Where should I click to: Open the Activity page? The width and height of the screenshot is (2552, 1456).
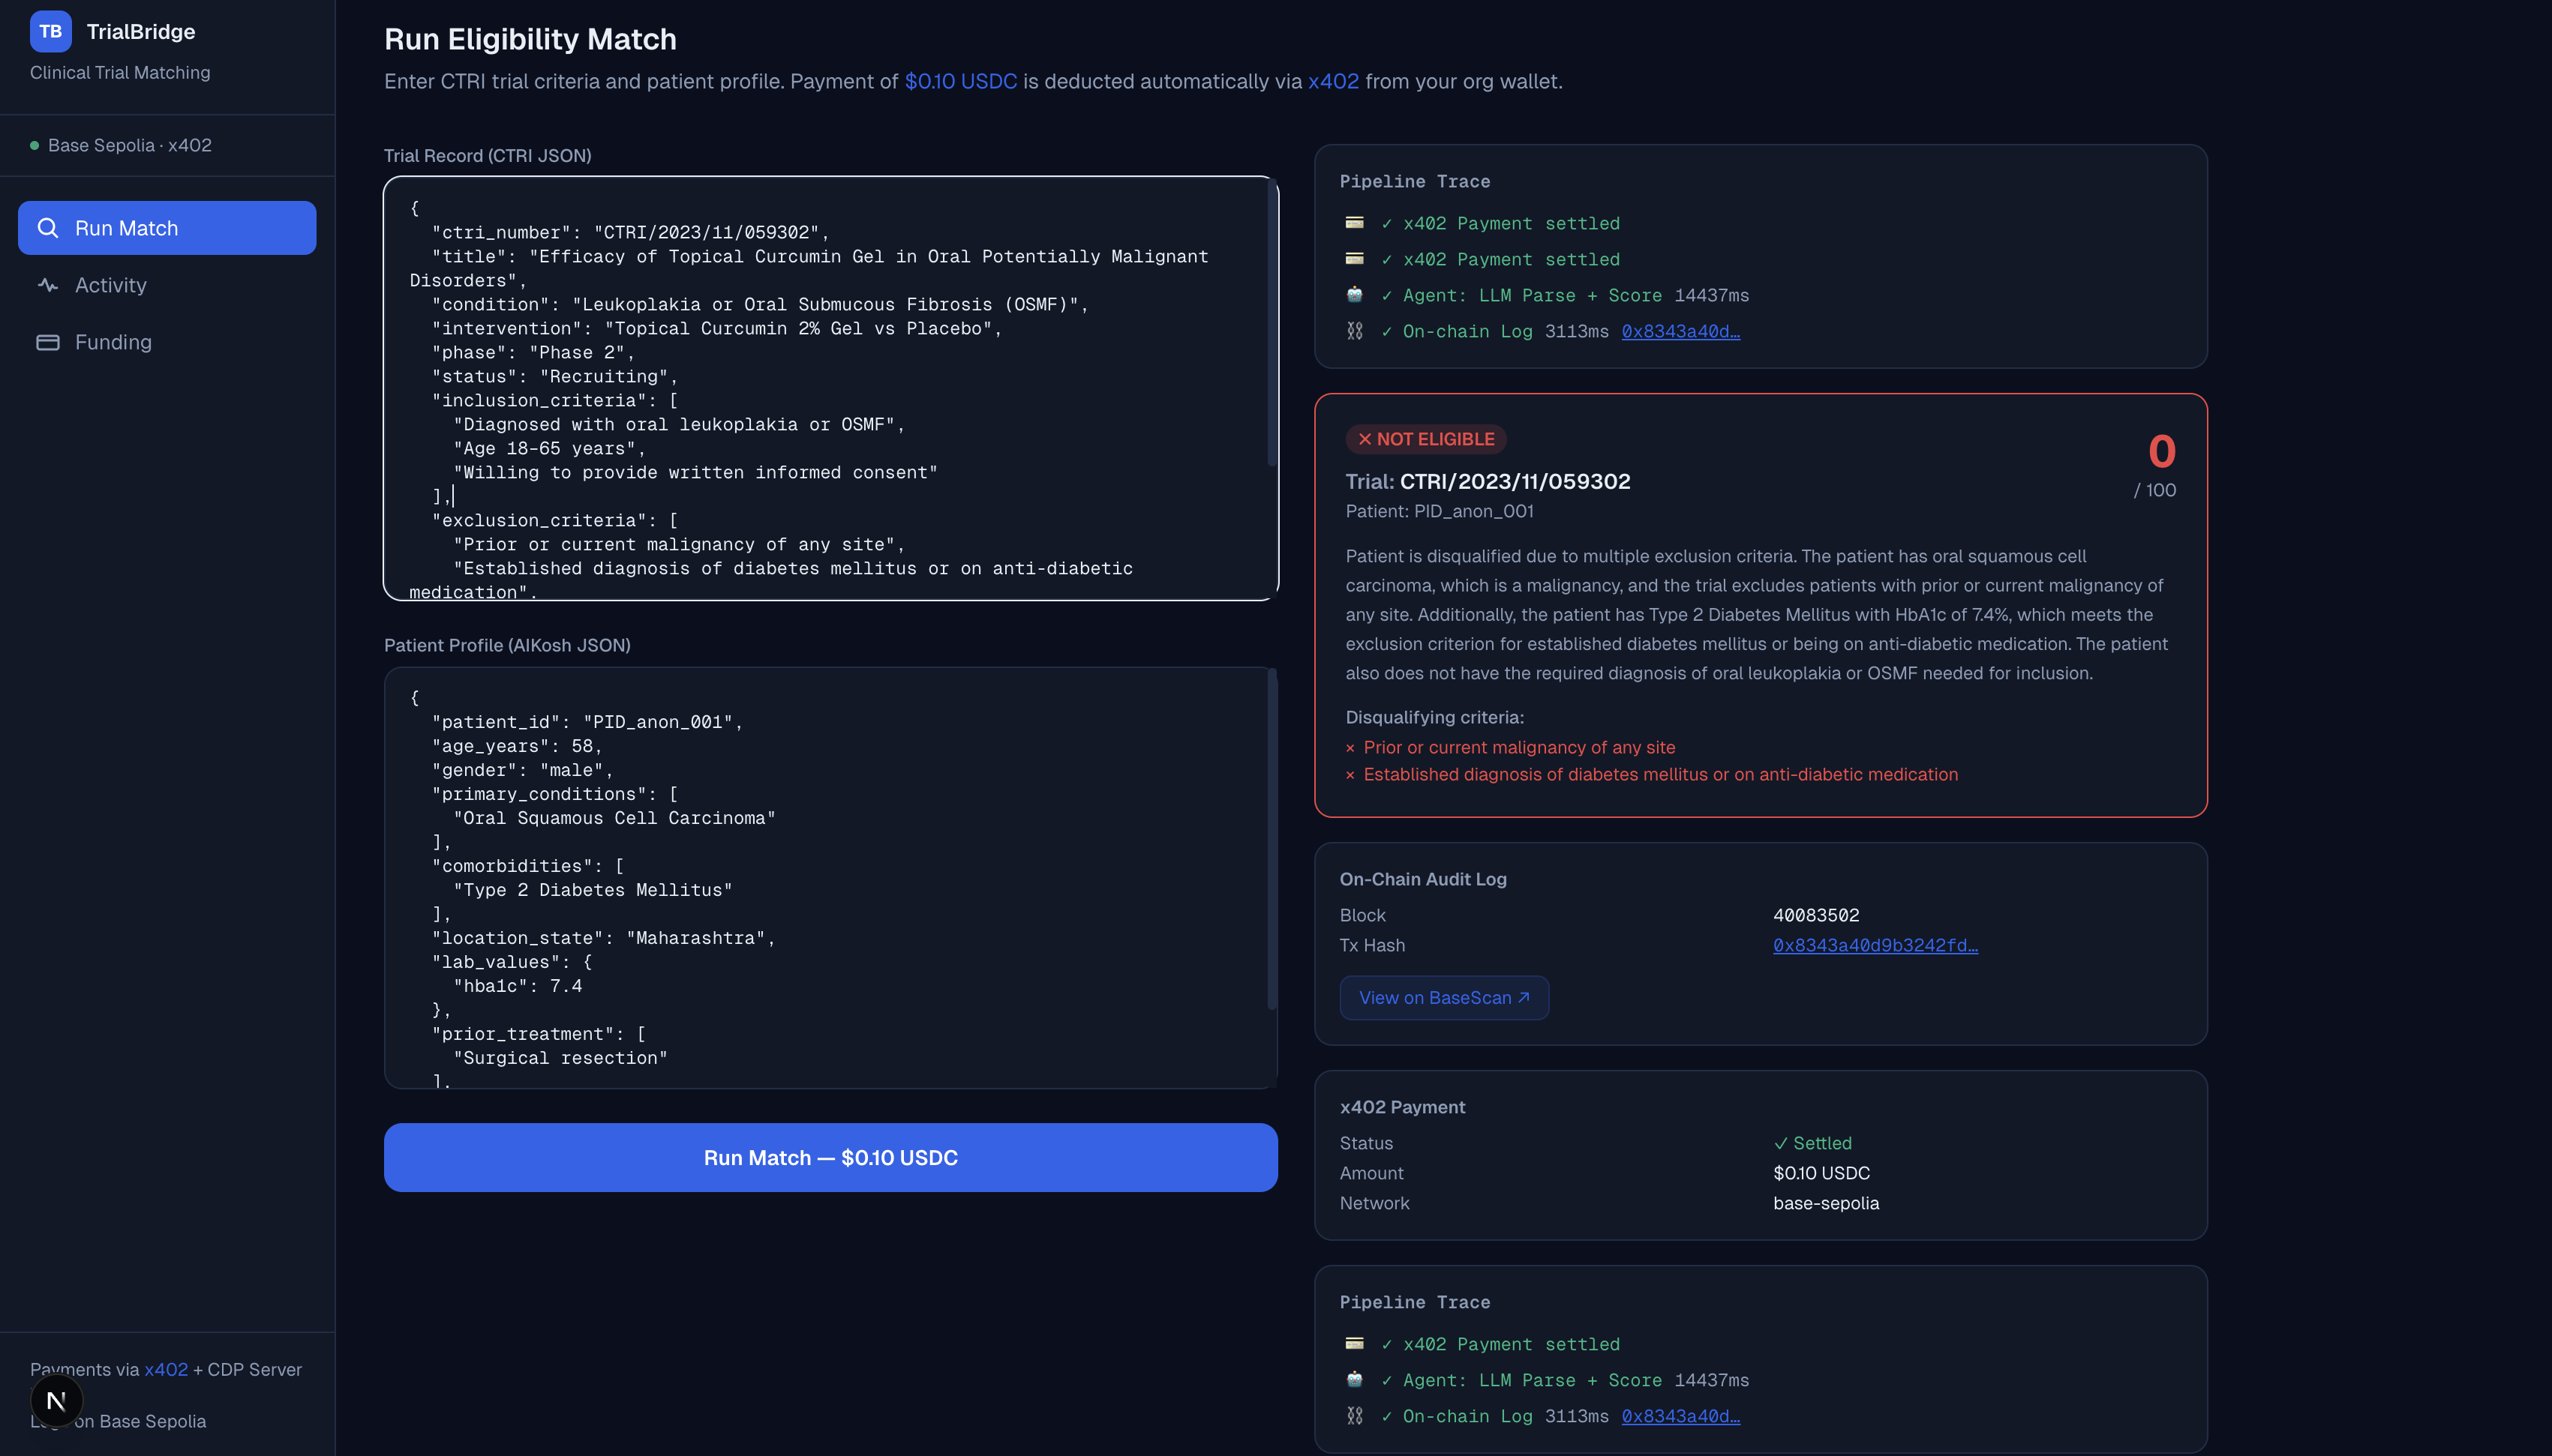pyautogui.click(x=110, y=285)
